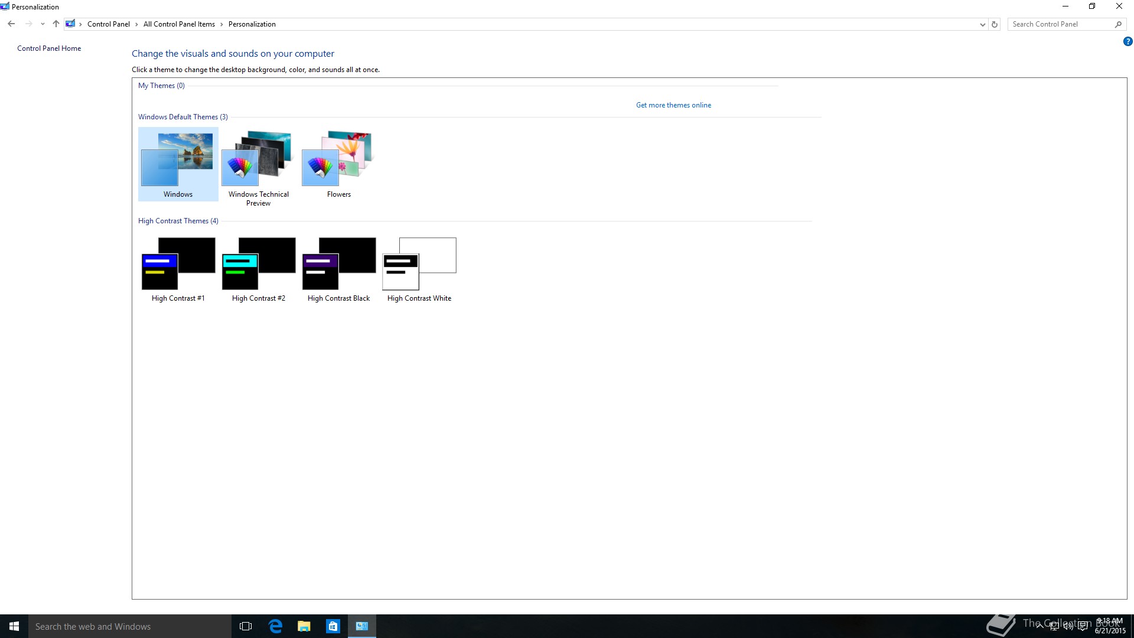This screenshot has height=638, width=1134.
Task: Open the volume control in tray
Action: 1068,626
